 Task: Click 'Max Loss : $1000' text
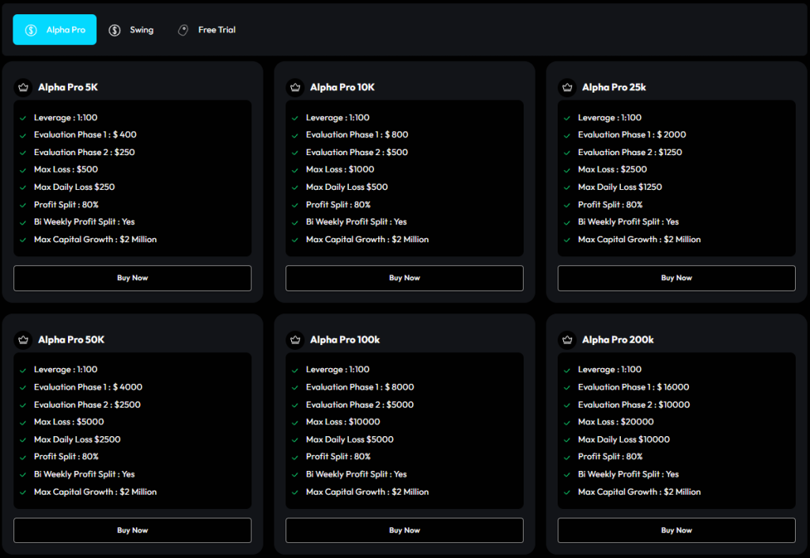coord(340,169)
